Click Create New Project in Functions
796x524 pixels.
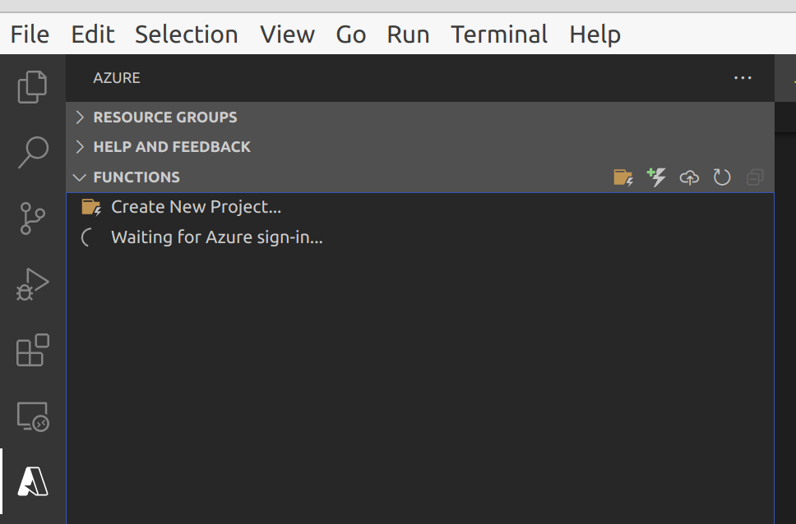196,206
